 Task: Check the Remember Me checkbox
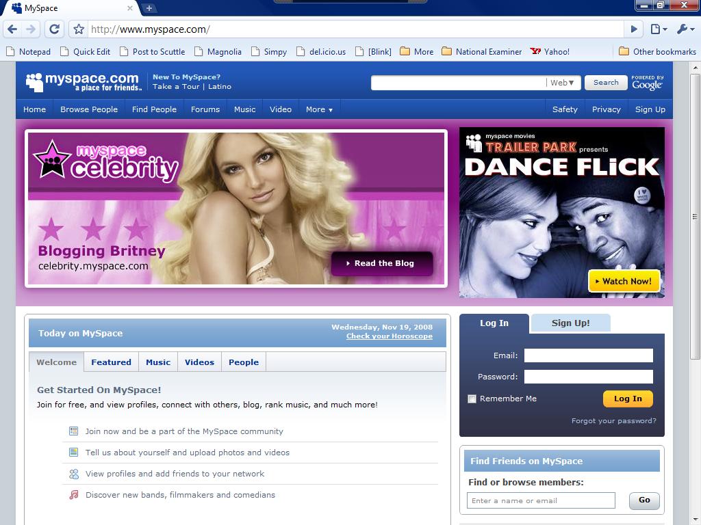coord(472,399)
